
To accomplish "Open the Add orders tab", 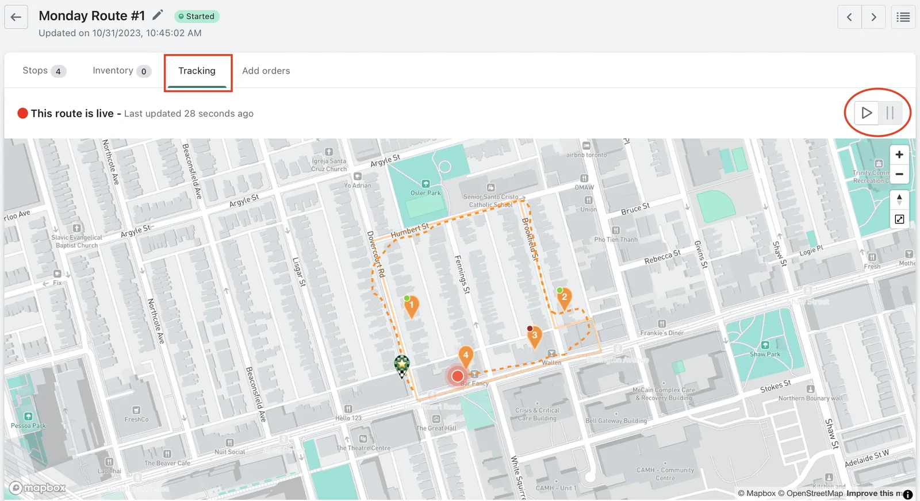I will click(x=266, y=71).
